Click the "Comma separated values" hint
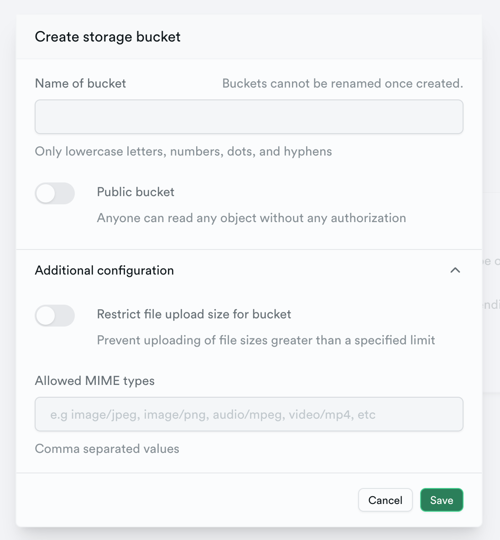 [x=107, y=449]
